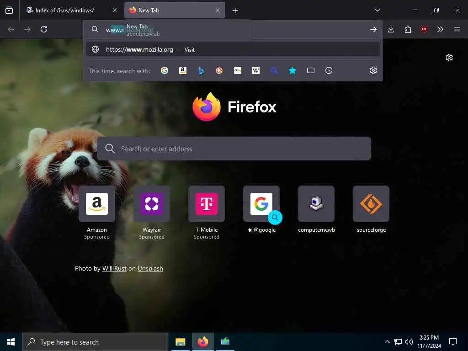Search this time with Wikipedia
The width and height of the screenshot is (468, 351).
[256, 70]
